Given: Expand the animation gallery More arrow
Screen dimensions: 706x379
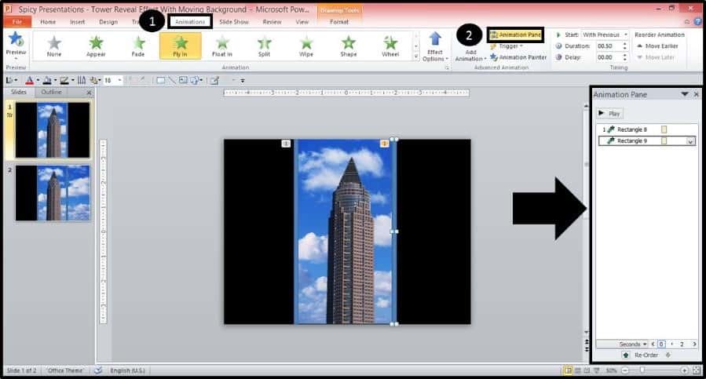Looking at the screenshot, I should (x=416, y=57).
